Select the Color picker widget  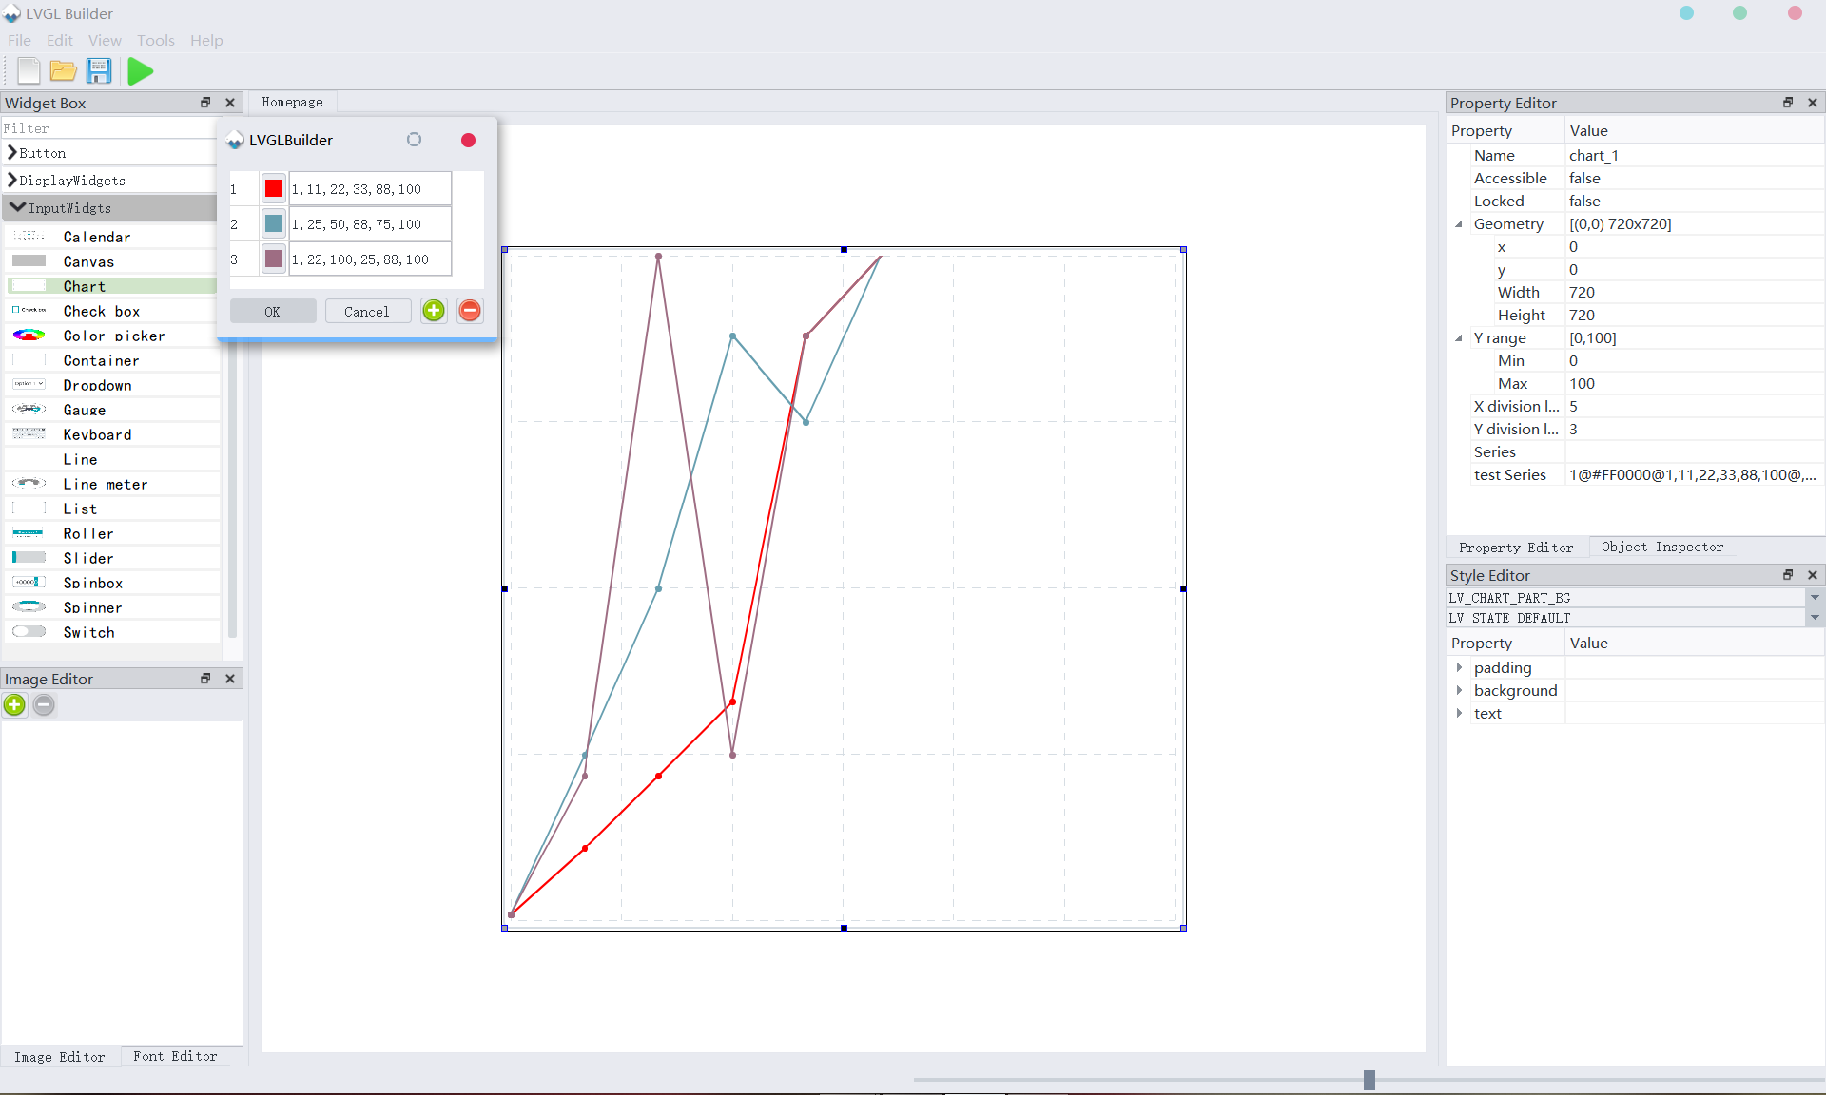tap(114, 336)
